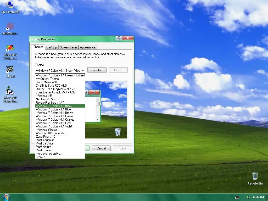This screenshot has height=201, width=268.
Task: Select the Microsoft Visual C desktop shortcut
Action: pos(10,52)
